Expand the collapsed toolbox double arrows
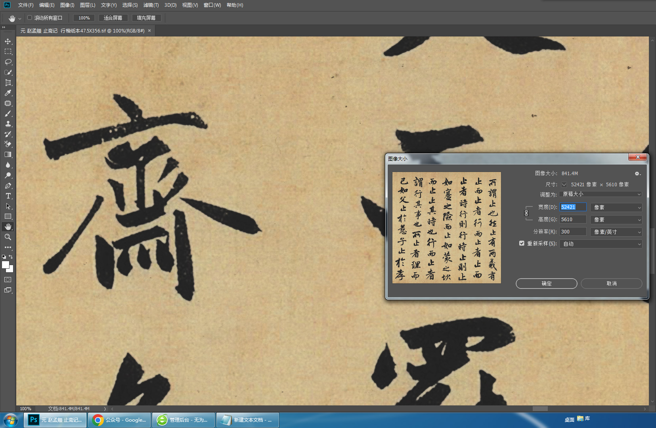Viewport: 656px width, 428px height. click(4, 27)
